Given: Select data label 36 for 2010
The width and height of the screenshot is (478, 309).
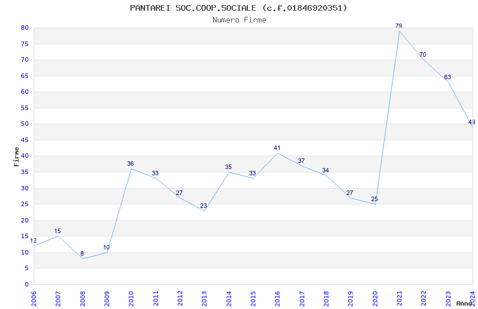Looking at the screenshot, I should 130,164.
